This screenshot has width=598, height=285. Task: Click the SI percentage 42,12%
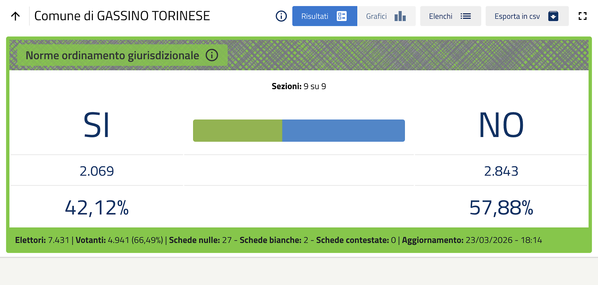(x=97, y=208)
